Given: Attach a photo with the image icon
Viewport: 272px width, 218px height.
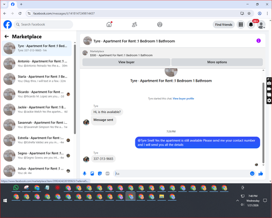Looking at the screenshot, I should pos(92,173).
